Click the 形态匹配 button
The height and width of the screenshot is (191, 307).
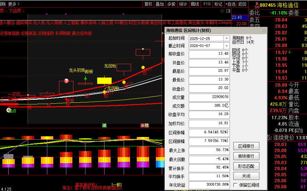(x=246, y=166)
